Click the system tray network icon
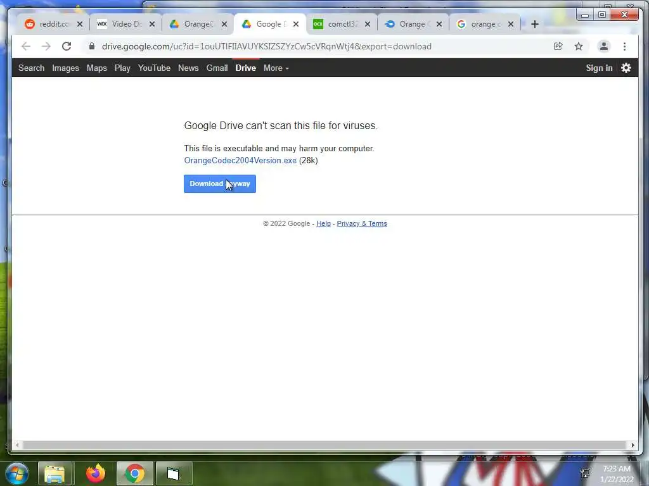The width and height of the screenshot is (649, 486). coord(585,473)
